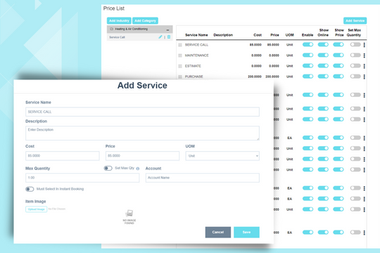
Task: Click the Add Industry button
Action: (119, 21)
